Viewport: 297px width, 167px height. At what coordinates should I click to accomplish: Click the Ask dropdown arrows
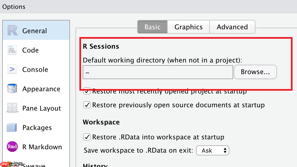point(225,151)
